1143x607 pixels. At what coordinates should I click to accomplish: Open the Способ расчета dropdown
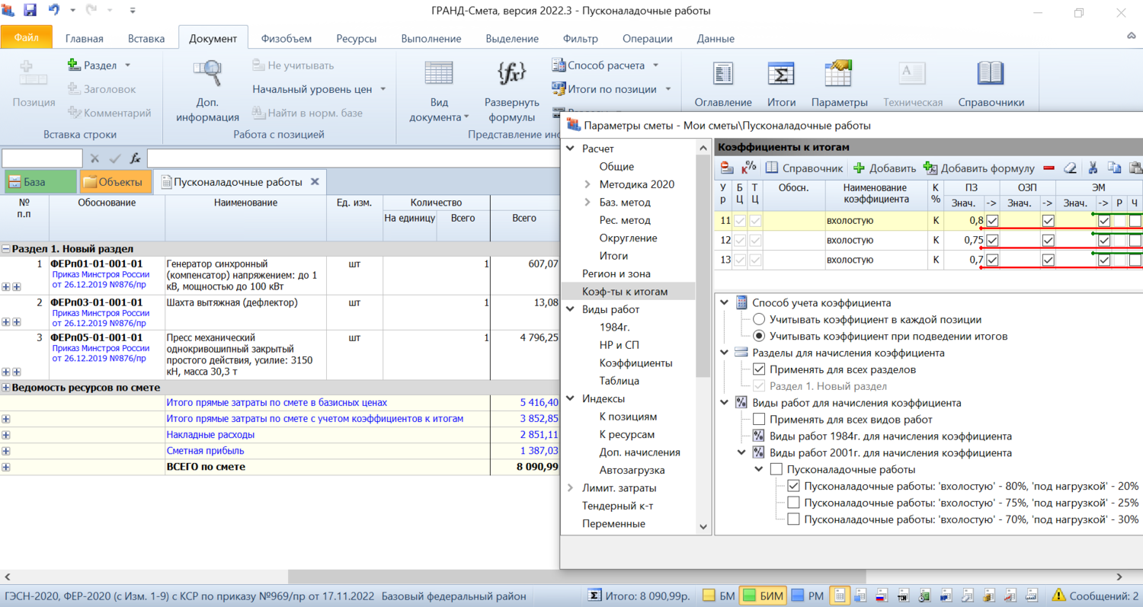pyautogui.click(x=655, y=65)
